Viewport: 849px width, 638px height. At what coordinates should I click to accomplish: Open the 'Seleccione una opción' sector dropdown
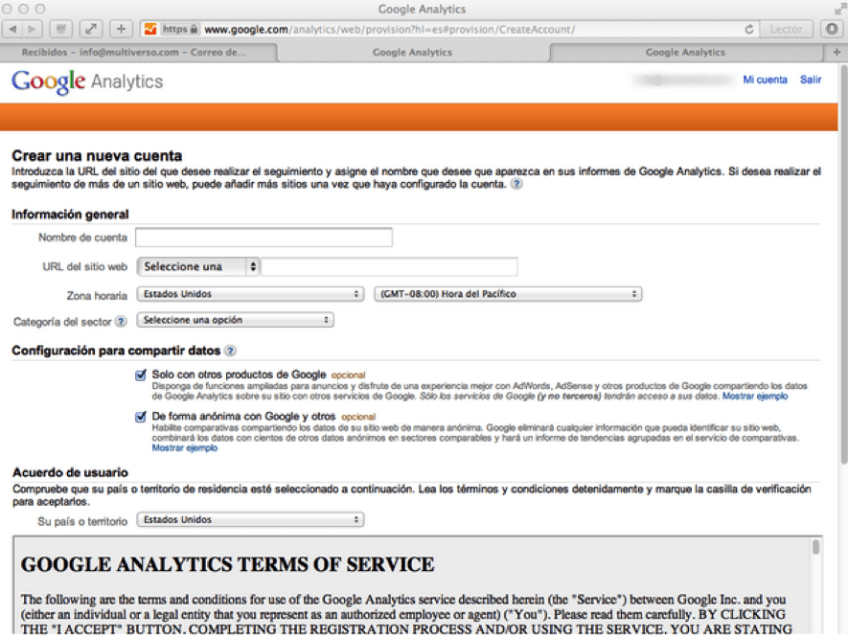235,320
